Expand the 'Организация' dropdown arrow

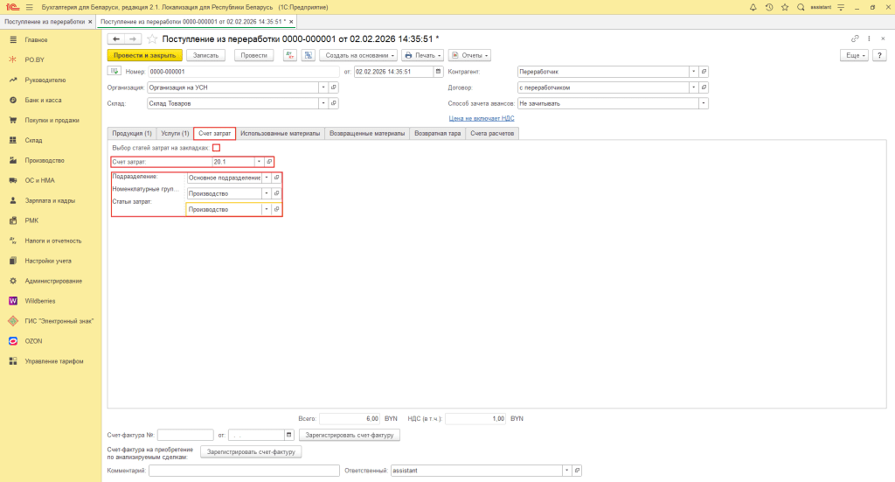323,87
